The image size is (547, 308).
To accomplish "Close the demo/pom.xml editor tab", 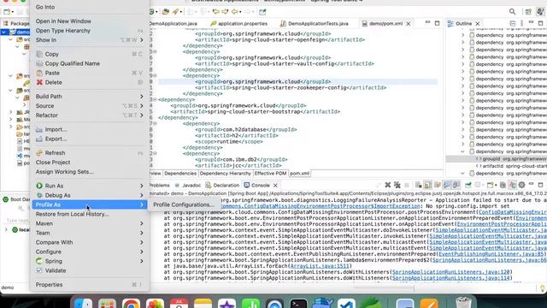I will pyautogui.click(x=409, y=24).
